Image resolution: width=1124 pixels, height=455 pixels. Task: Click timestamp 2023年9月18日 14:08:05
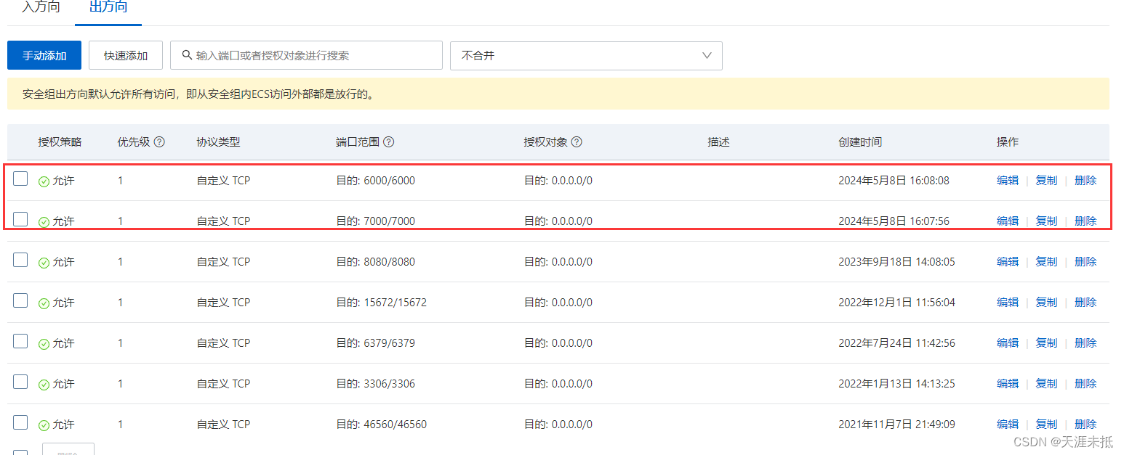(896, 262)
